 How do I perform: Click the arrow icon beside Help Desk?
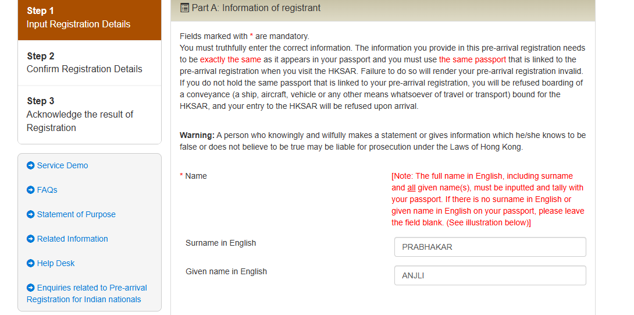(x=30, y=263)
